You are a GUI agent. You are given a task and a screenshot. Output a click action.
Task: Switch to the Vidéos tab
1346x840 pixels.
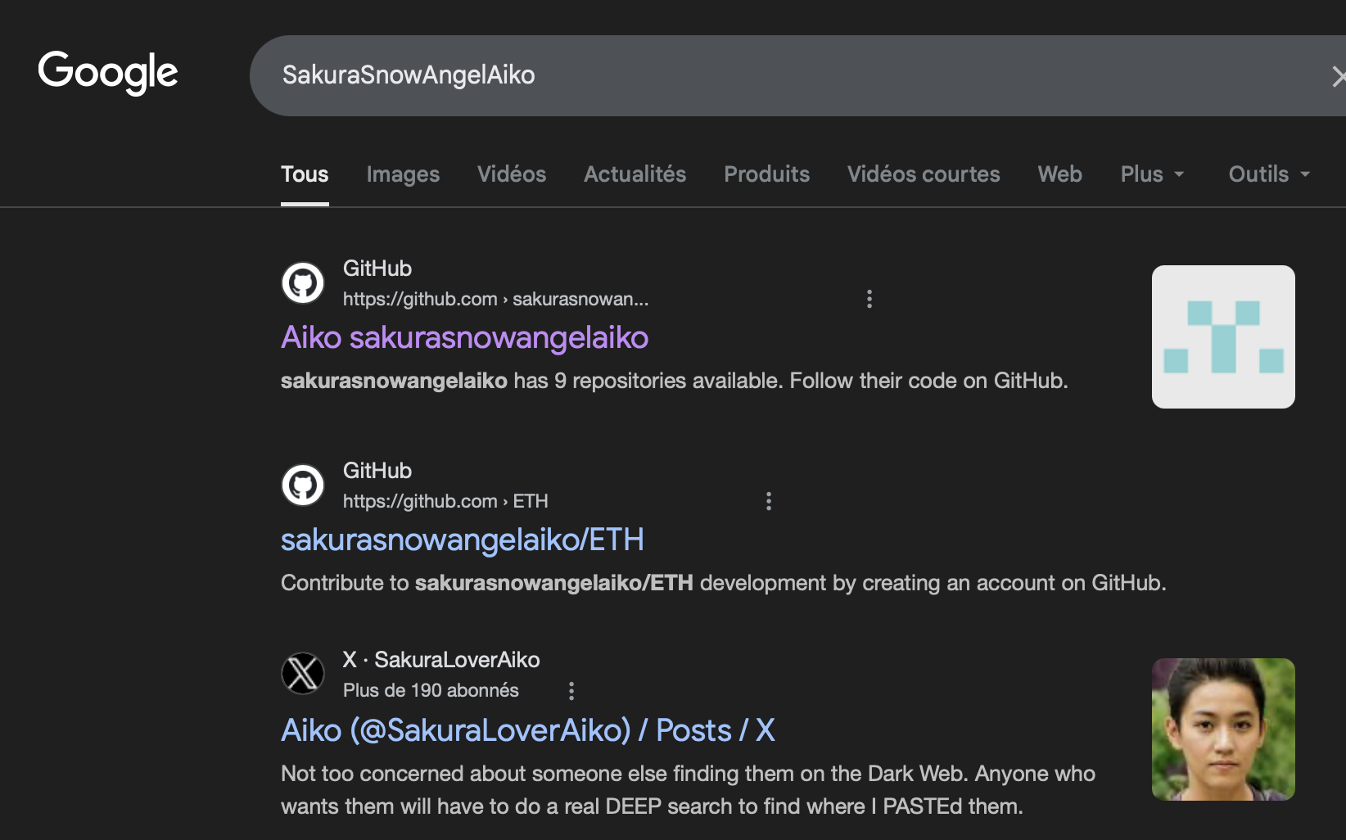coord(512,174)
